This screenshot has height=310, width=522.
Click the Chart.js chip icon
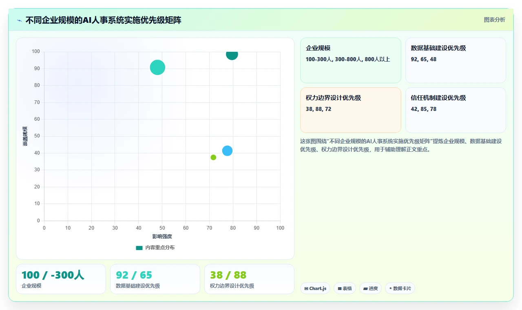306,288
